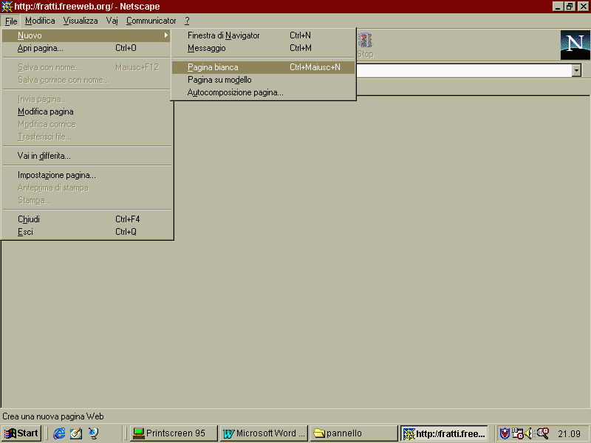The image size is (591, 443).
Task: Select Impostazione pagina...
Action: tap(86, 175)
